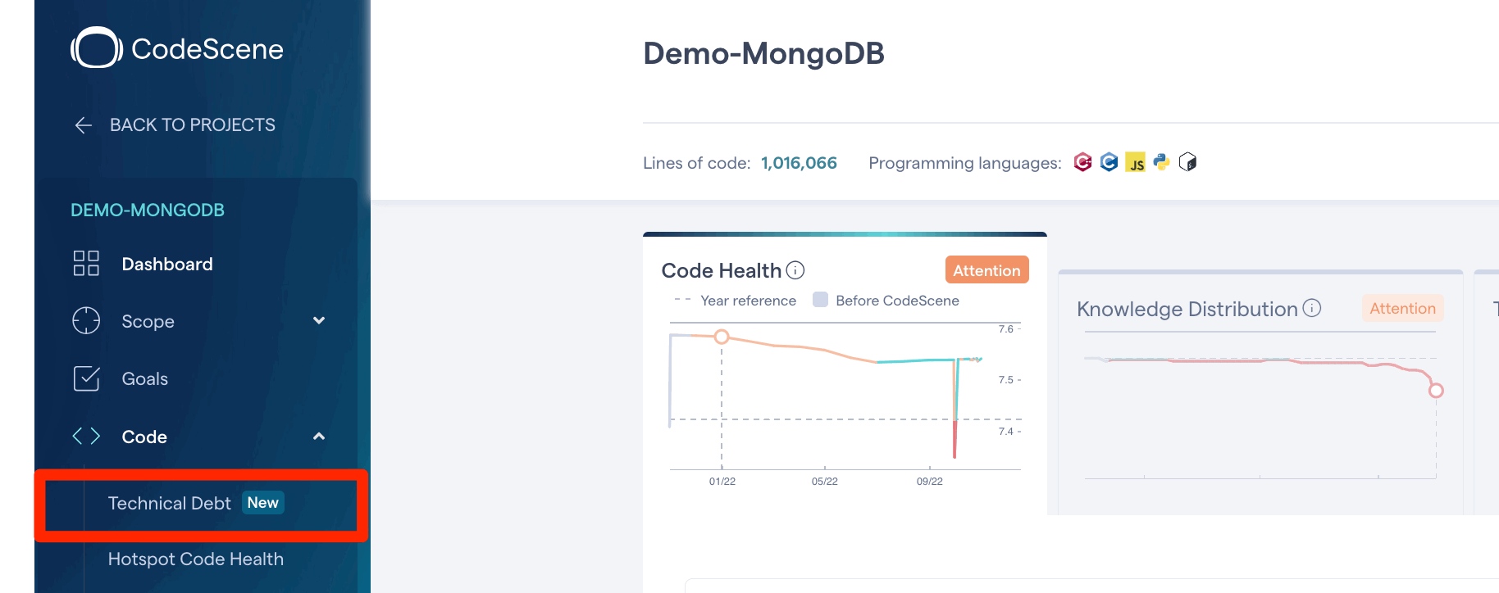This screenshot has width=1499, height=593.
Task: Open Hotspot Code Health submenu item
Action: tap(196, 559)
